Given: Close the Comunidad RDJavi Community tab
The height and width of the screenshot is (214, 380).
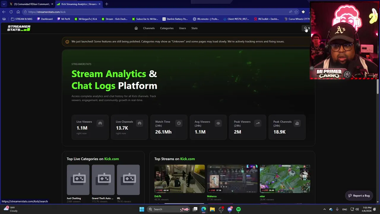Looking at the screenshot, I should (52, 4).
